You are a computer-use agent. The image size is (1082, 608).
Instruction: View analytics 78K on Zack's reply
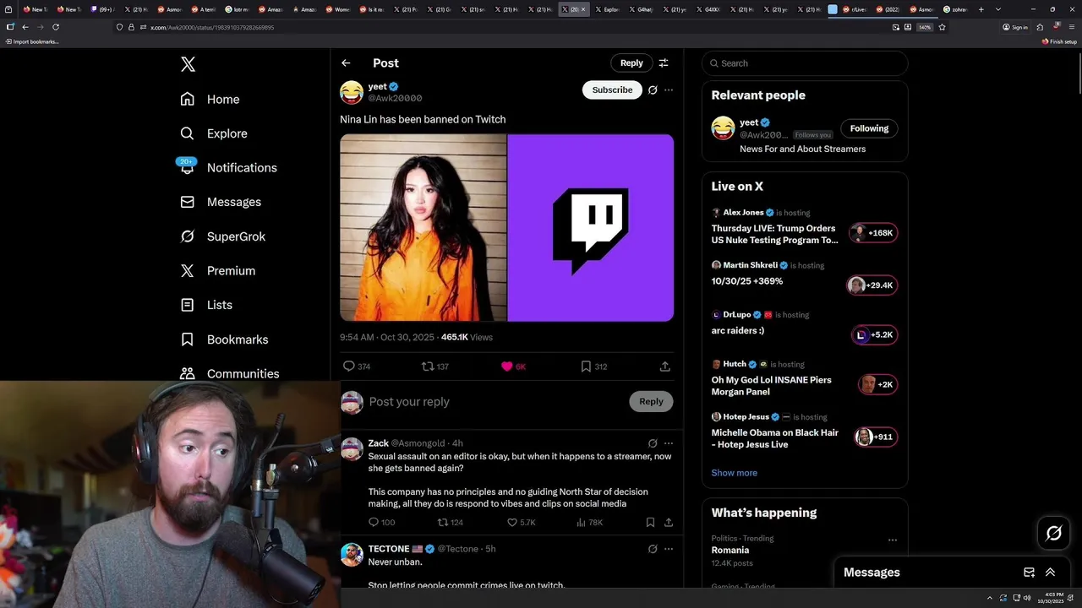click(x=589, y=523)
